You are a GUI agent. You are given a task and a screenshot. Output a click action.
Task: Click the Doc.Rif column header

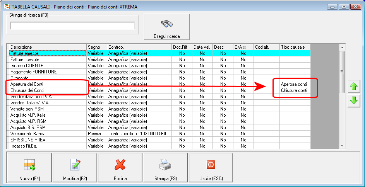(182, 47)
